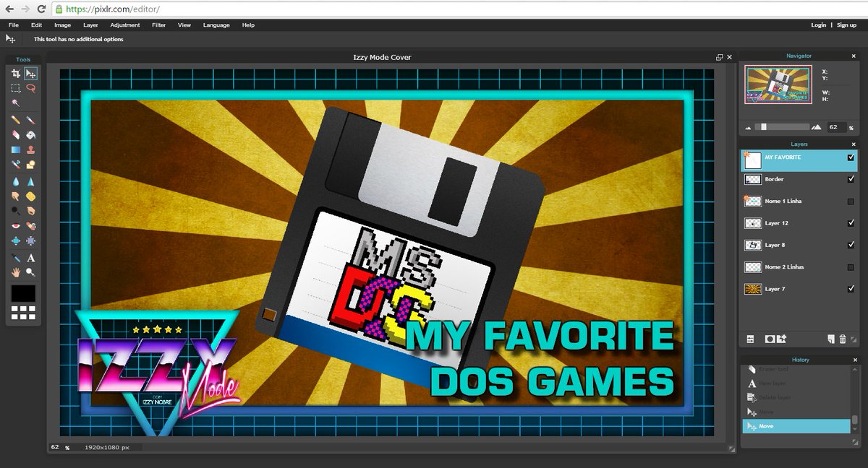This screenshot has height=468, width=868.
Task: Select the Marquee selection tool
Action: click(15, 88)
